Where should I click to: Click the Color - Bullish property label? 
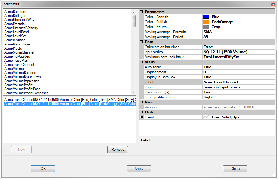(x=156, y=22)
